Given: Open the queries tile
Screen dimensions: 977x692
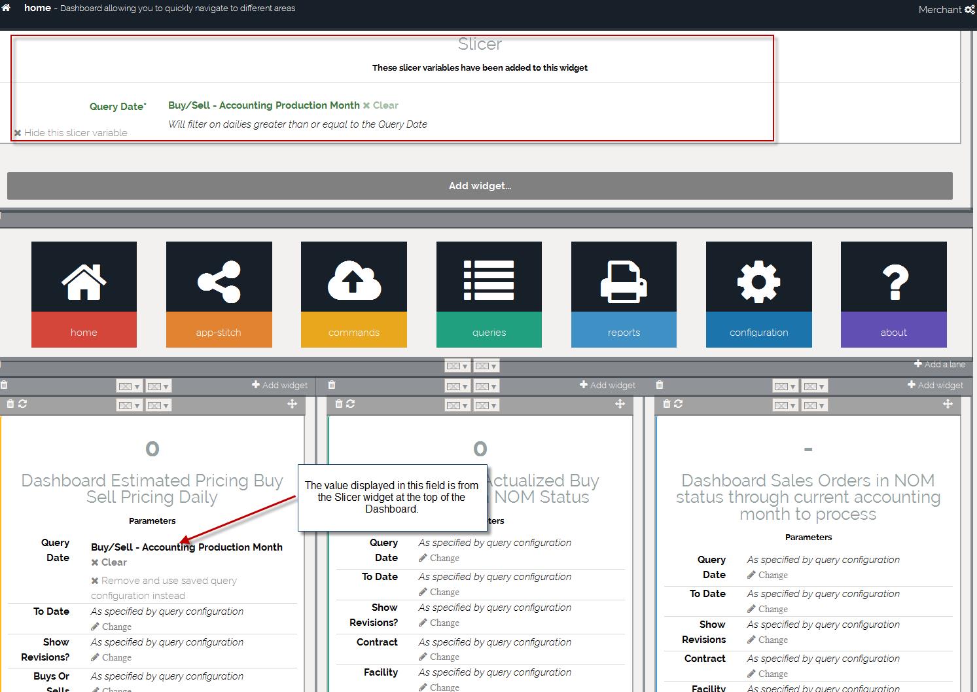Looking at the screenshot, I should pyautogui.click(x=489, y=294).
